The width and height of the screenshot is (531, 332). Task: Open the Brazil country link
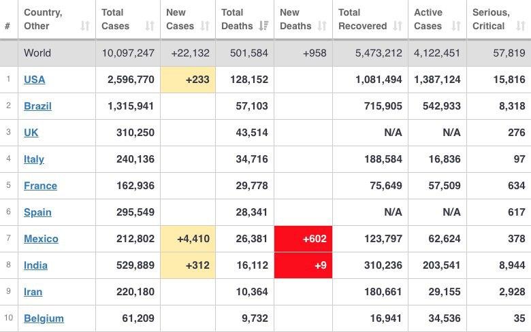coord(37,106)
